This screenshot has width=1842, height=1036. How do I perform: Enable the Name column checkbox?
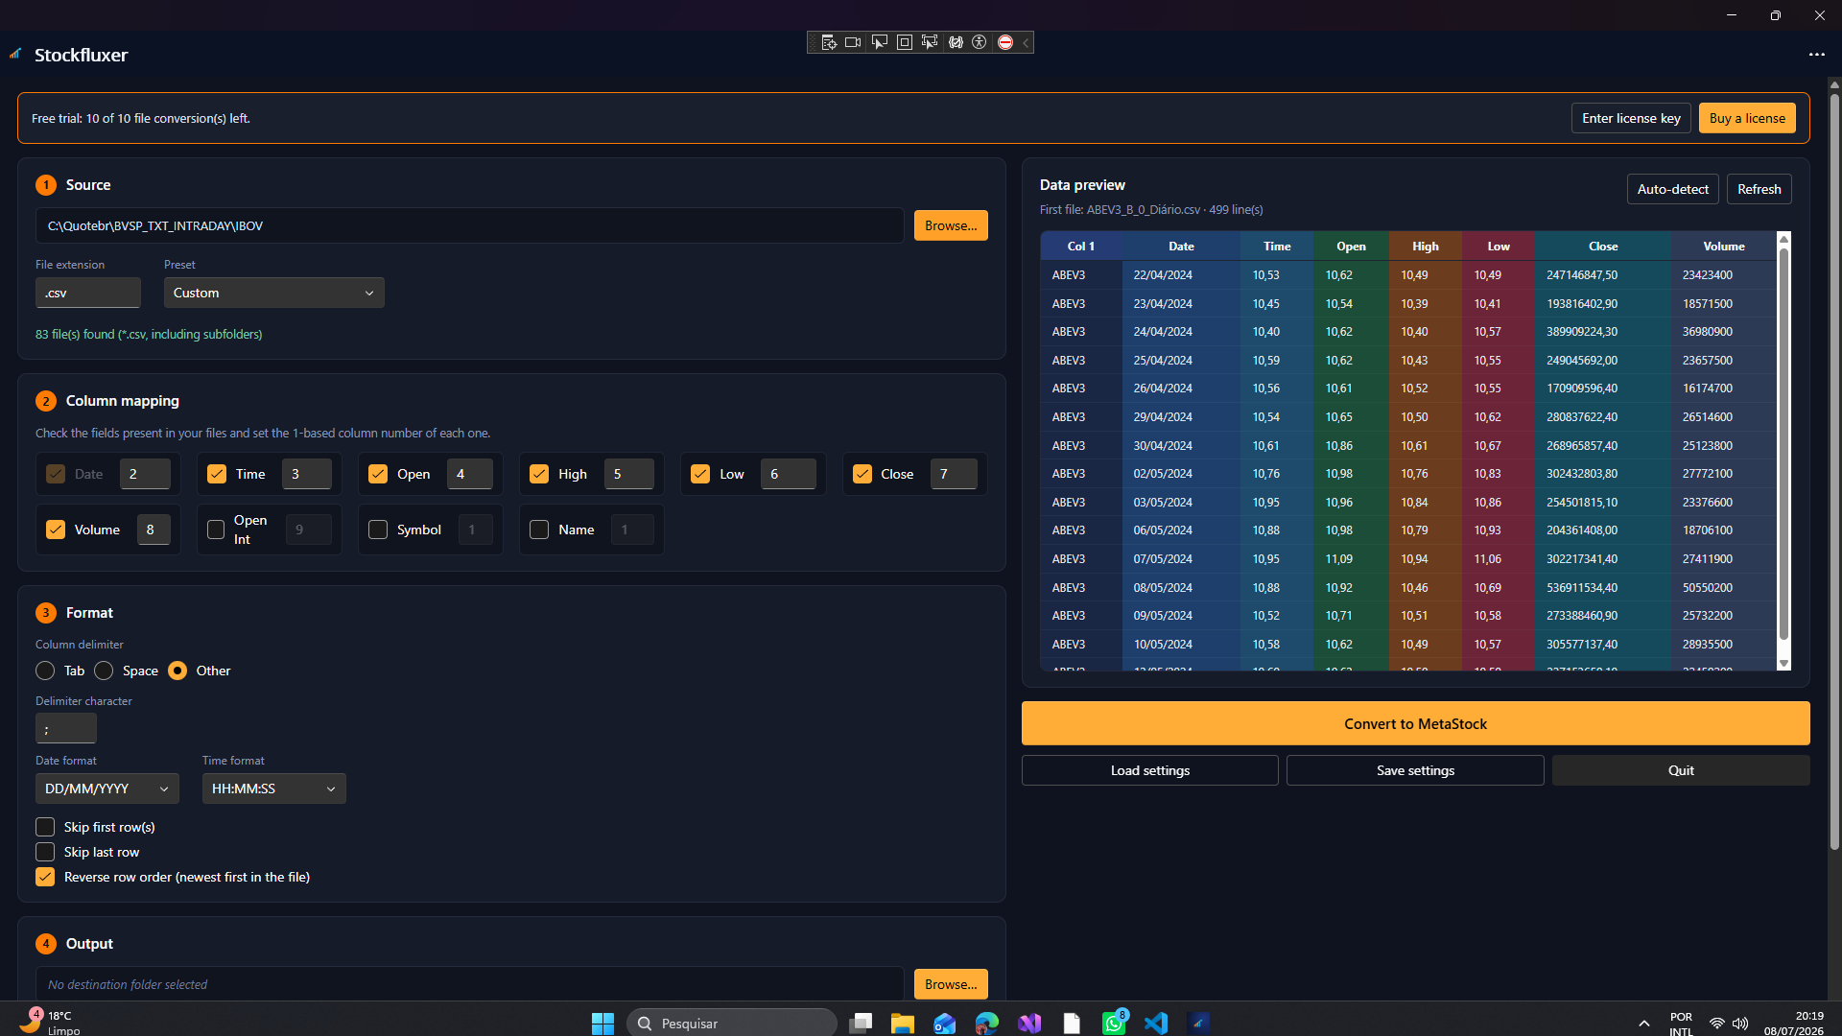click(539, 530)
